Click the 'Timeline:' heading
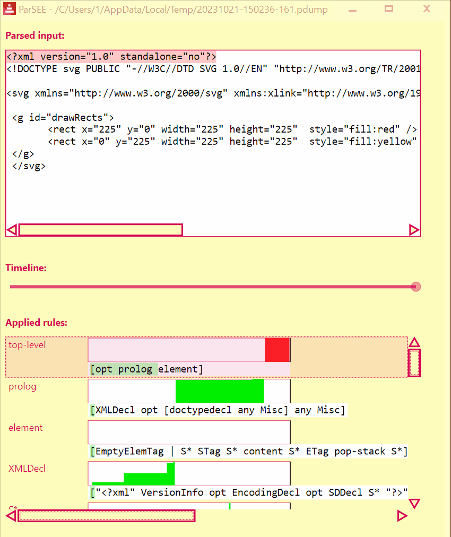451x537 pixels. click(x=26, y=268)
